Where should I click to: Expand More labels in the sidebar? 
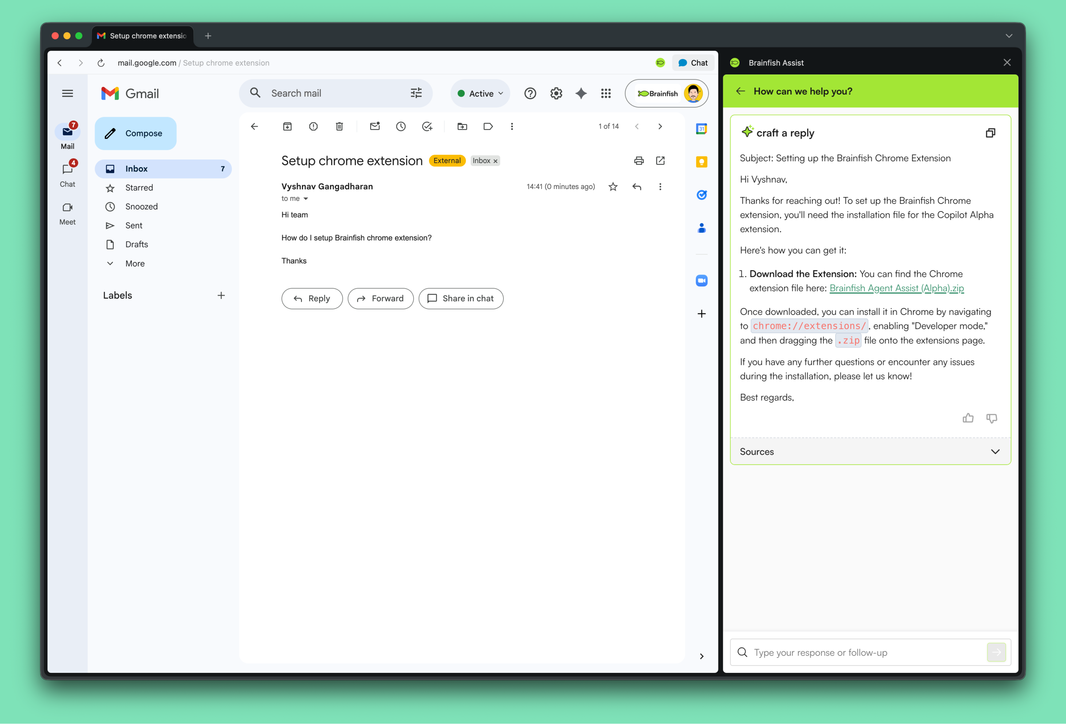click(x=134, y=263)
